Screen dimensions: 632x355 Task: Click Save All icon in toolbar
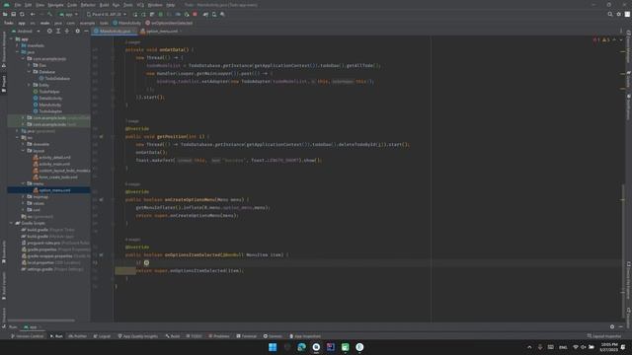click(x=13, y=14)
